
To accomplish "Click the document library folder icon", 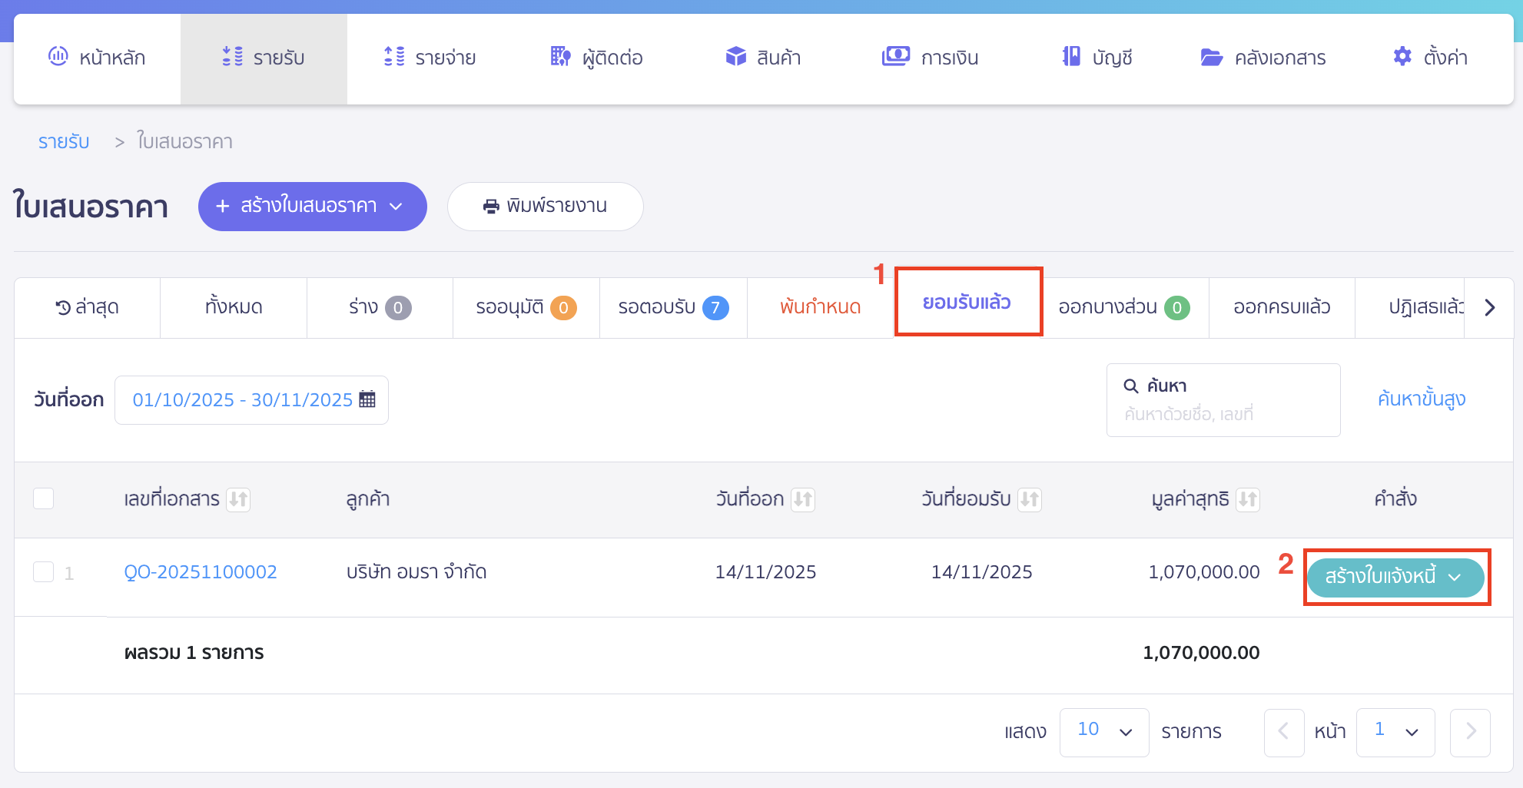I will pyautogui.click(x=1211, y=57).
